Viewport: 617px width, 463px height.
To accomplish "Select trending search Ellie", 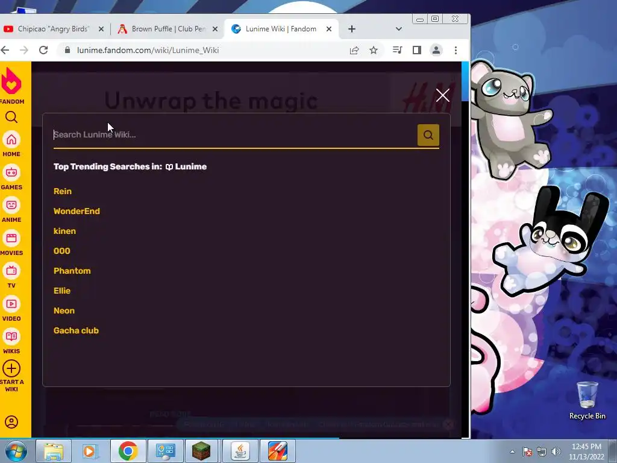I will coord(62,291).
